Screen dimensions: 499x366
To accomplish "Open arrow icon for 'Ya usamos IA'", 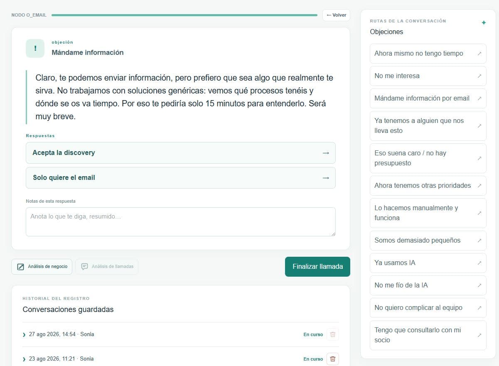I will [x=479, y=263].
